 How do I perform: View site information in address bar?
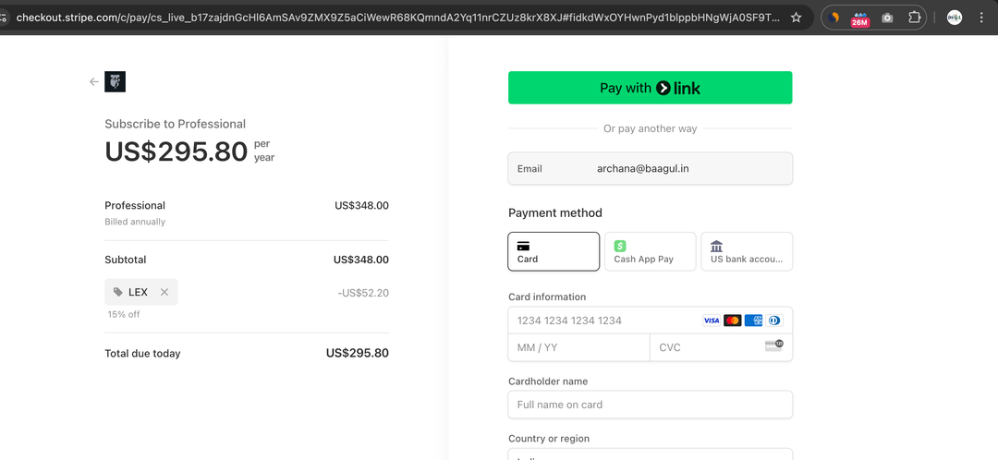point(5,18)
